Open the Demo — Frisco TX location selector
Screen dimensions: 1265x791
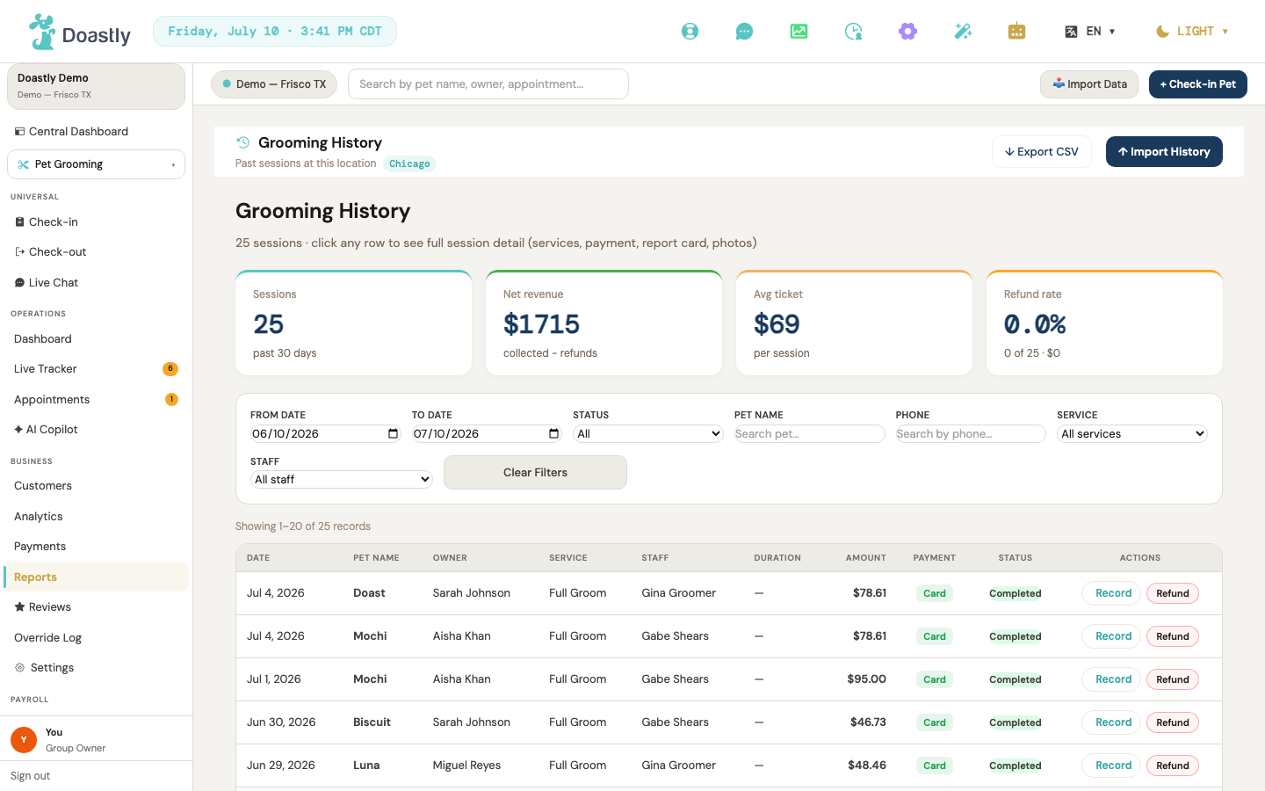tap(274, 84)
